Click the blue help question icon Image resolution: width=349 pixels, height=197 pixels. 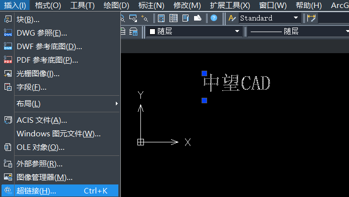click(x=214, y=18)
